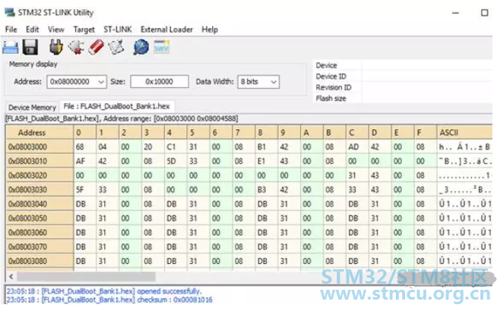Open the View menu
This screenshot has height=311, width=497.
(55, 30)
